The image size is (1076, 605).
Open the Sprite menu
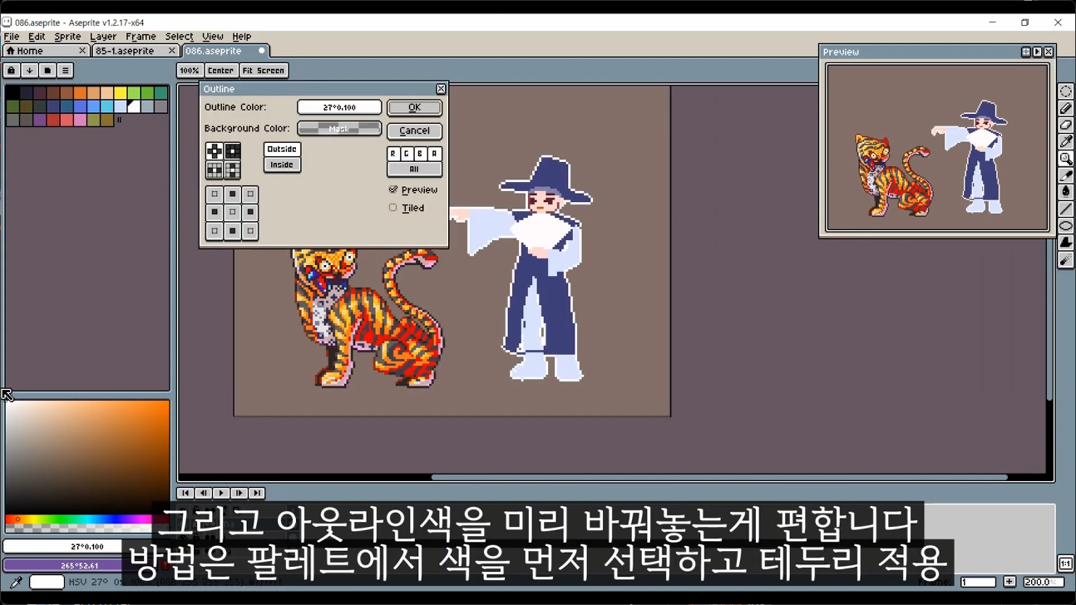[x=67, y=37]
